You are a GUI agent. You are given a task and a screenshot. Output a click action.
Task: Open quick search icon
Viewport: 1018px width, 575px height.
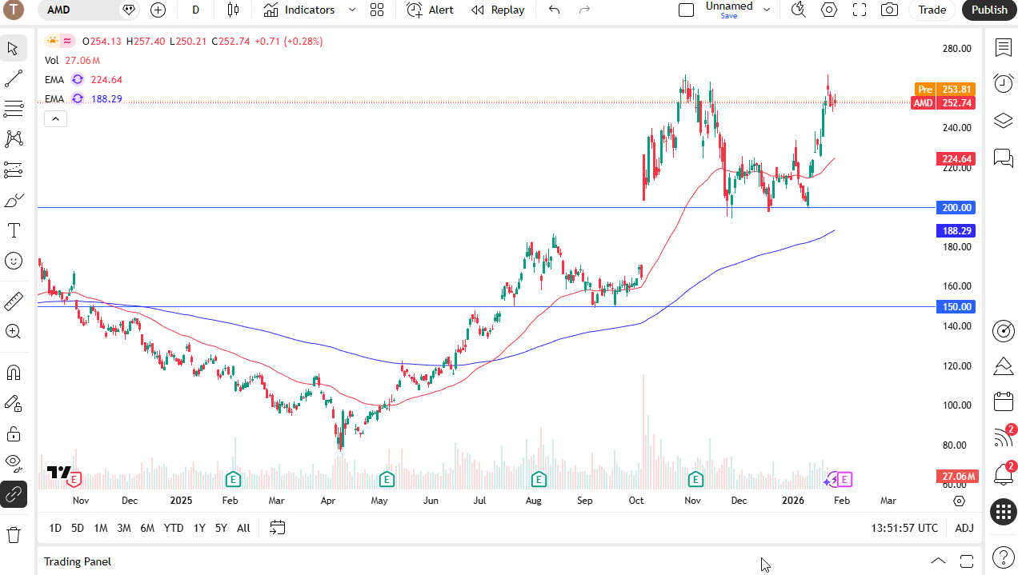point(798,10)
